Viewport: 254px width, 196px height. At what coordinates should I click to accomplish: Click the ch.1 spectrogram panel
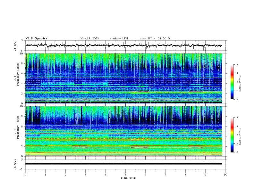[x=124, y=78]
